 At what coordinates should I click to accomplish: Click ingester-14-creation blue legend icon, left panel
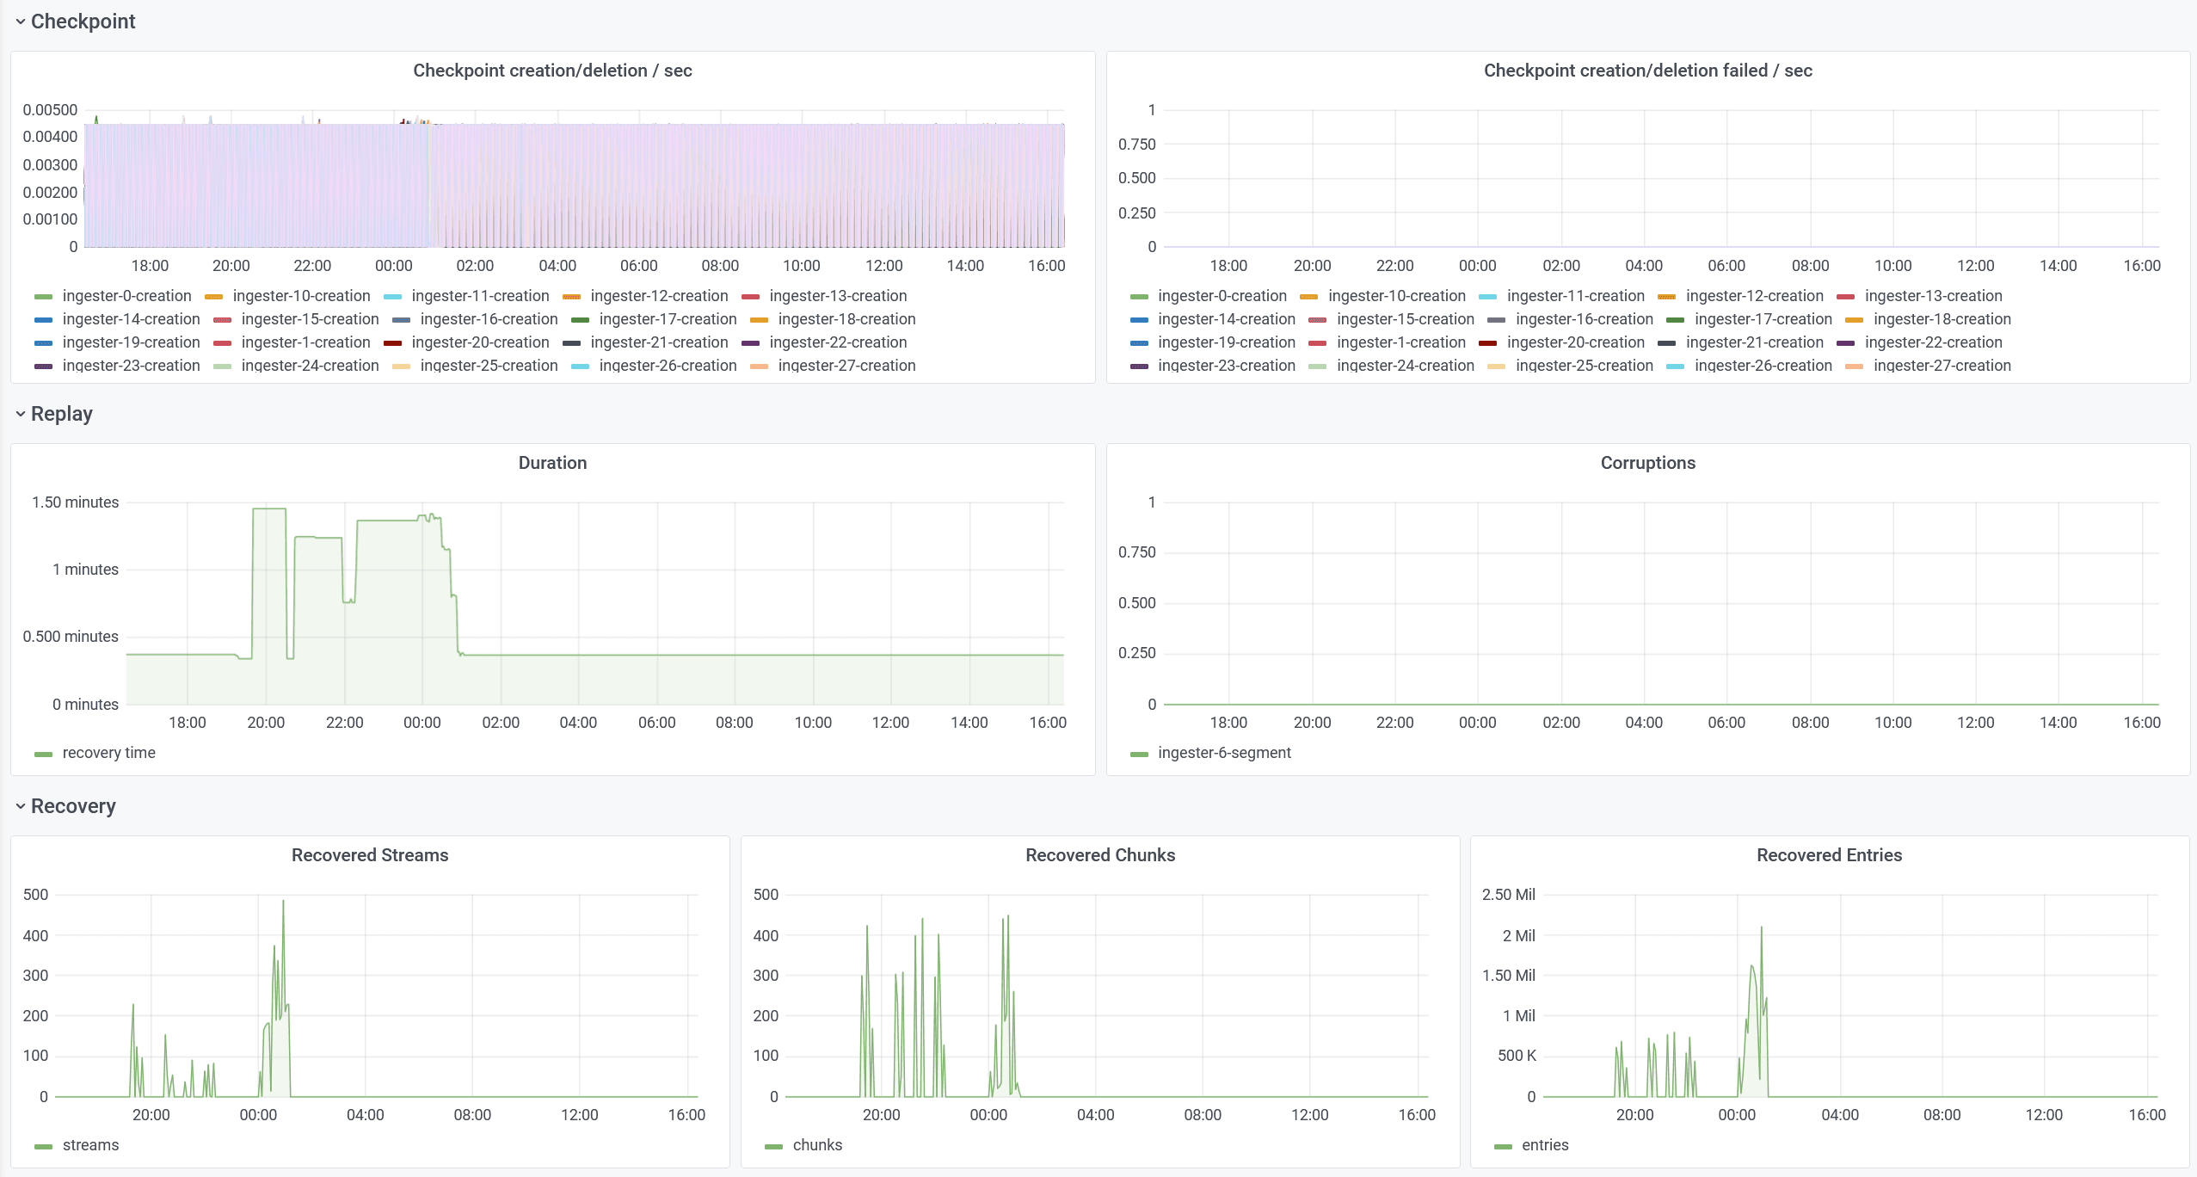[44, 320]
